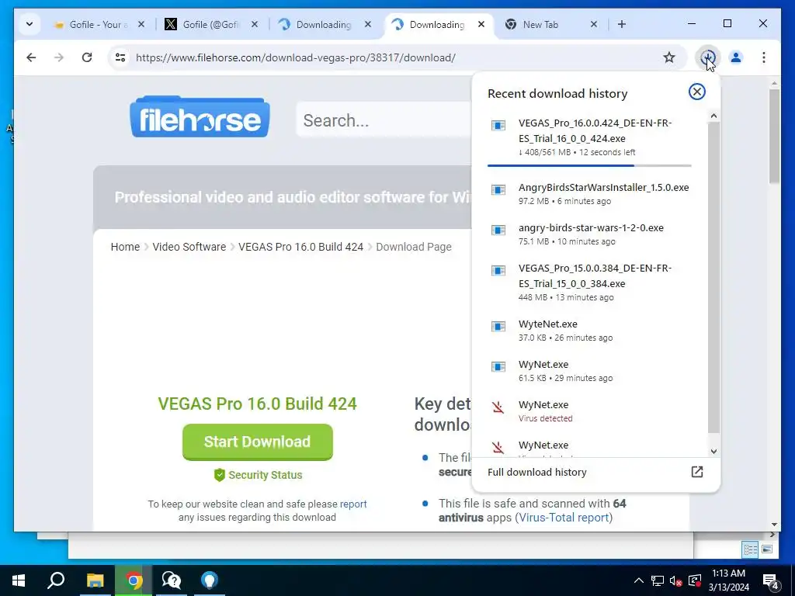Open the Windows Start menu
795x596 pixels.
click(19, 580)
